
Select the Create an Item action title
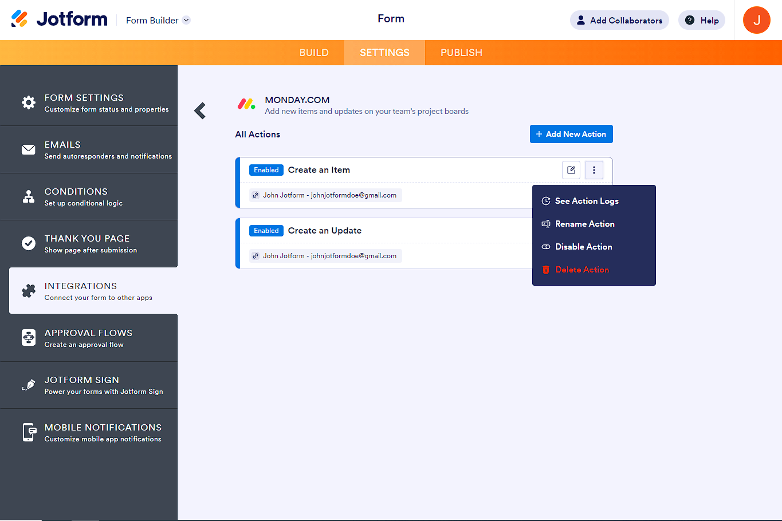pos(319,170)
